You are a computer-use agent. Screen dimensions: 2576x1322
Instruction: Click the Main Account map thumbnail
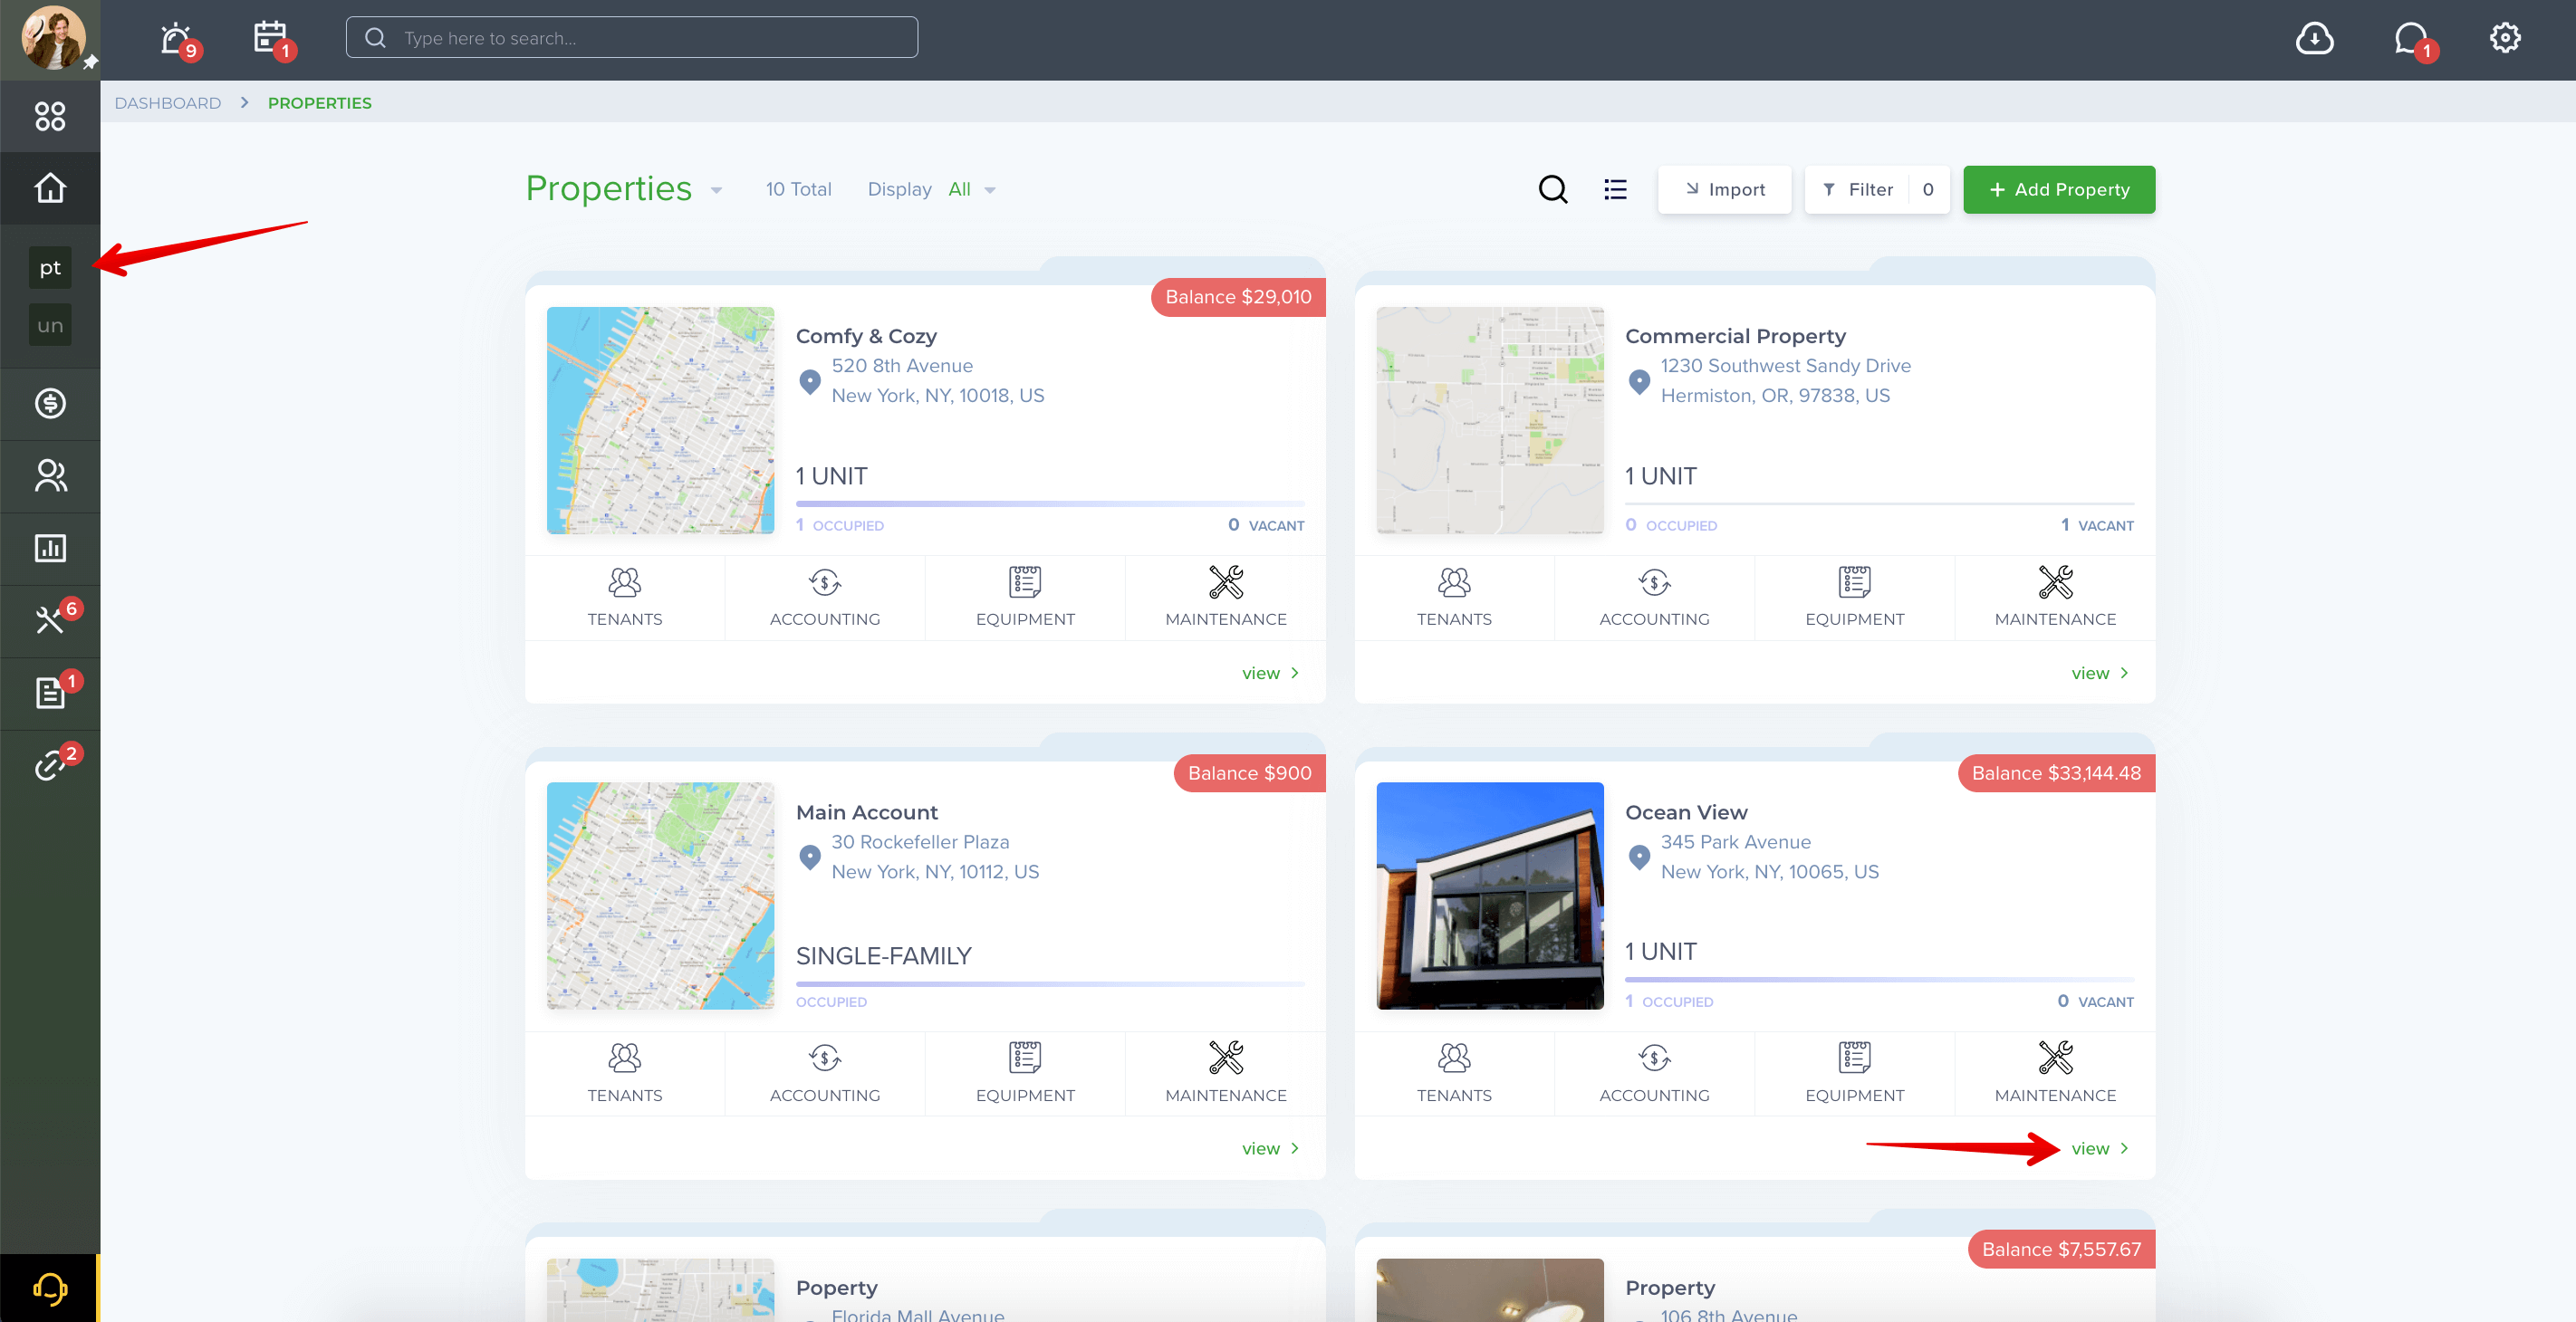tap(660, 896)
